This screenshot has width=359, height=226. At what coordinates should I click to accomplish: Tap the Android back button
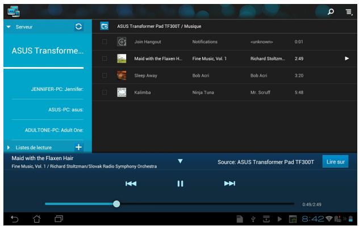click(x=14, y=219)
